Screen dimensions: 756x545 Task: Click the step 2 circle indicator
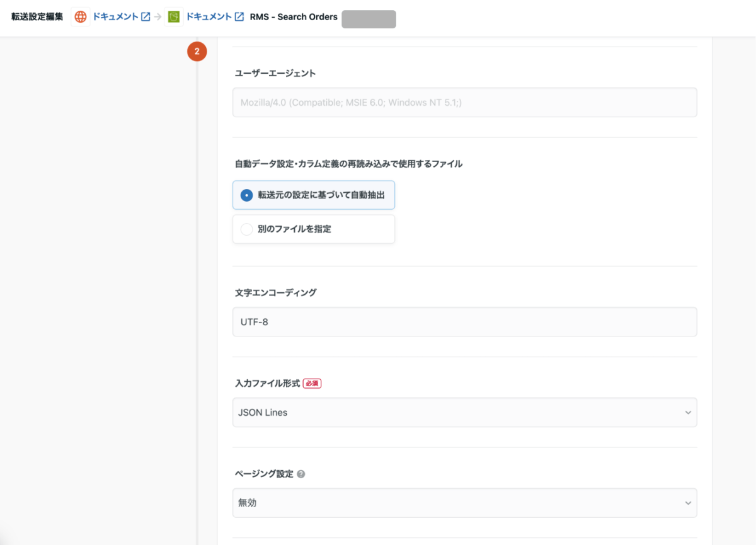point(197,52)
